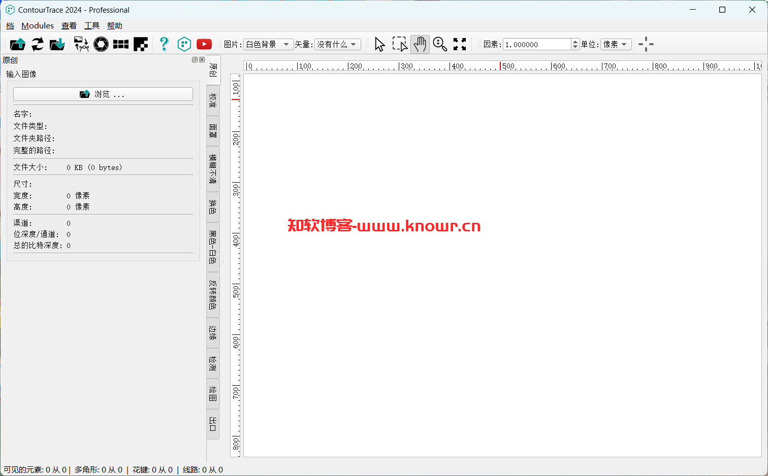Click the reload circular-arrows toolbar icon

coord(38,44)
